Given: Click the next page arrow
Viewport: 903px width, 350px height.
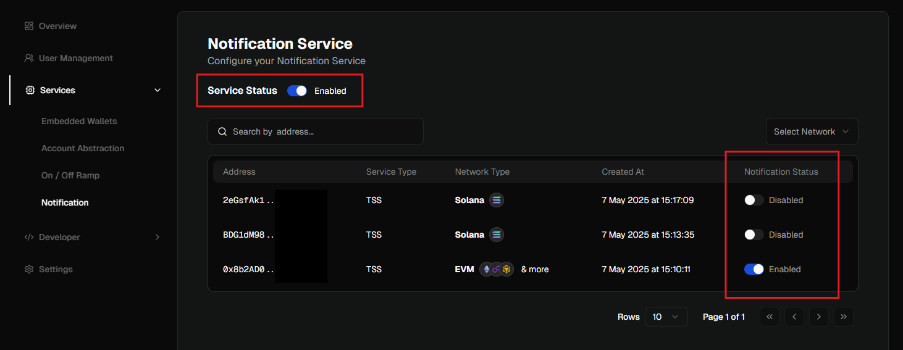Looking at the screenshot, I should point(818,317).
